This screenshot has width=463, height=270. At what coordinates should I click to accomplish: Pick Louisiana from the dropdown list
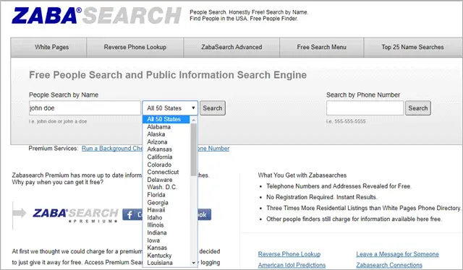166,263
